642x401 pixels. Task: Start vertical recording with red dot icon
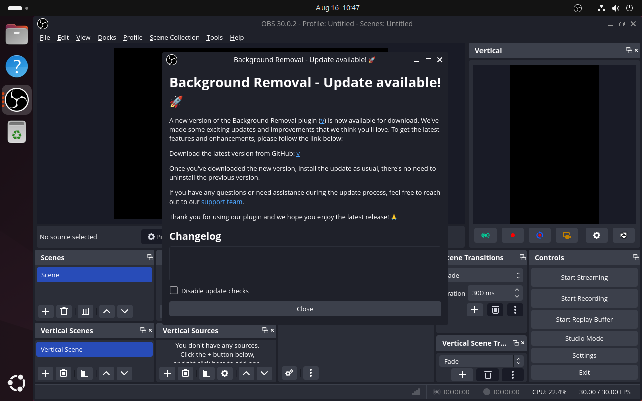point(513,235)
